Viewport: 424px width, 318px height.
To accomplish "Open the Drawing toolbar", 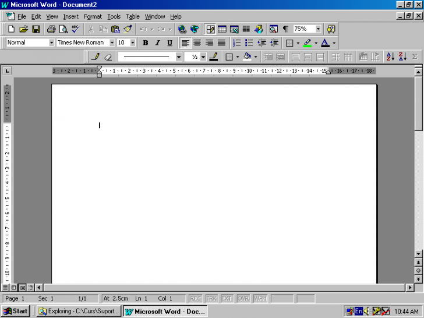I will [259, 29].
